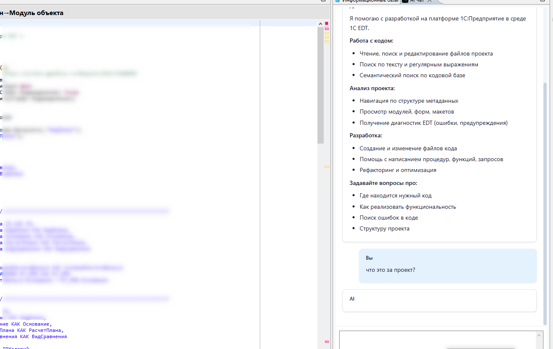The height and width of the screenshot is (349, 553).
Task: Click 'Поиск ошибок в коде'
Action: (389, 218)
